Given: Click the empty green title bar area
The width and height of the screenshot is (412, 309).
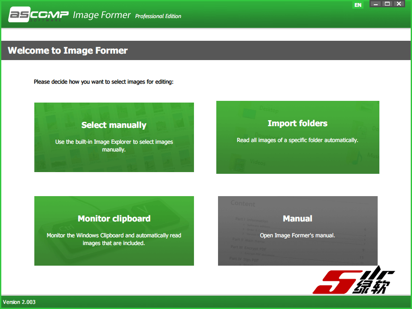Looking at the screenshot, I should pos(266,15).
